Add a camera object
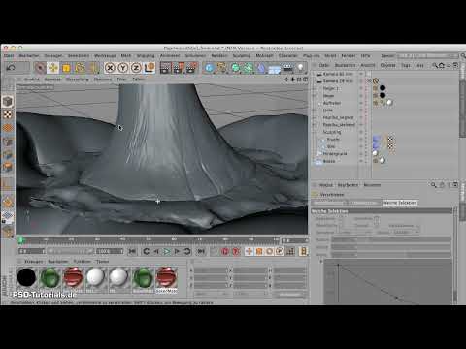The height and width of the screenshot is (349, 466). [287, 68]
